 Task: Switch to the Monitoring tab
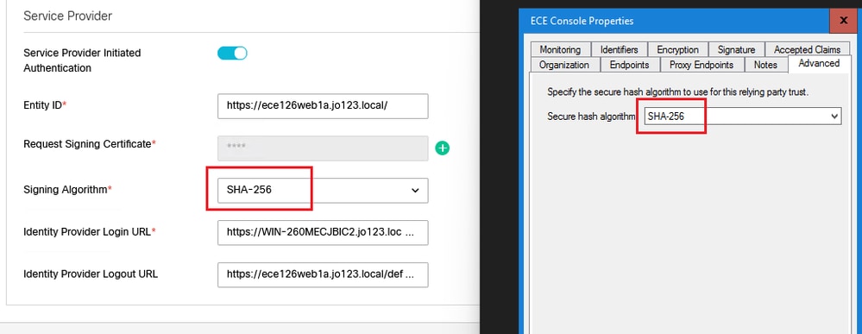coord(560,49)
